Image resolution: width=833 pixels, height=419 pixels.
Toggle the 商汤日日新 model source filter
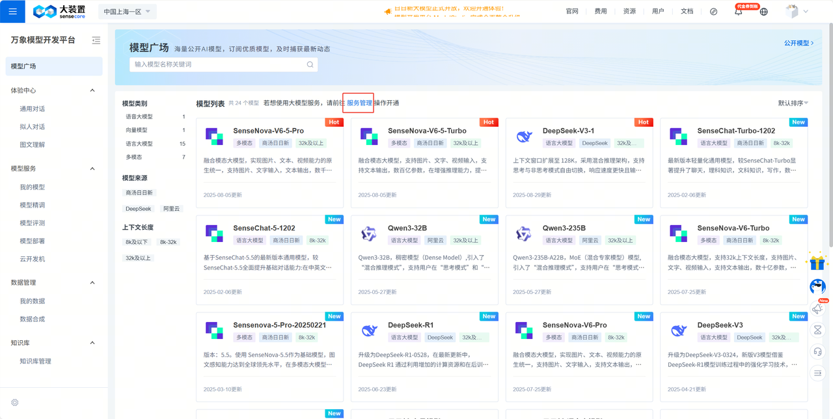pos(139,193)
